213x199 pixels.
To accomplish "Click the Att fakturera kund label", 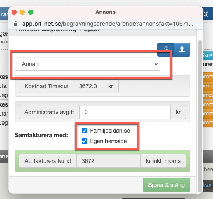I will point(48,161).
